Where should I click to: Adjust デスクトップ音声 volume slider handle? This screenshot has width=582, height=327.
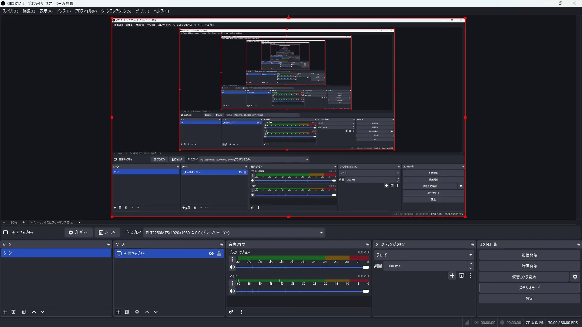pyautogui.click(x=366, y=267)
